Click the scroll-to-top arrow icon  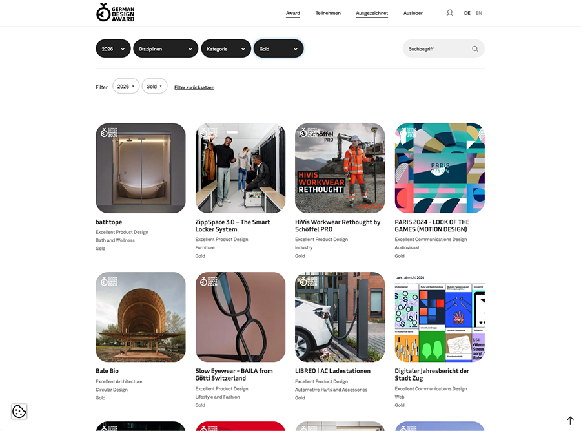click(570, 420)
